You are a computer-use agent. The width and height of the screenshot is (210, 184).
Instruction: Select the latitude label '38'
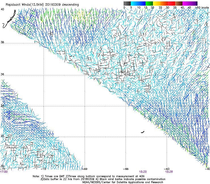pos(2,42)
